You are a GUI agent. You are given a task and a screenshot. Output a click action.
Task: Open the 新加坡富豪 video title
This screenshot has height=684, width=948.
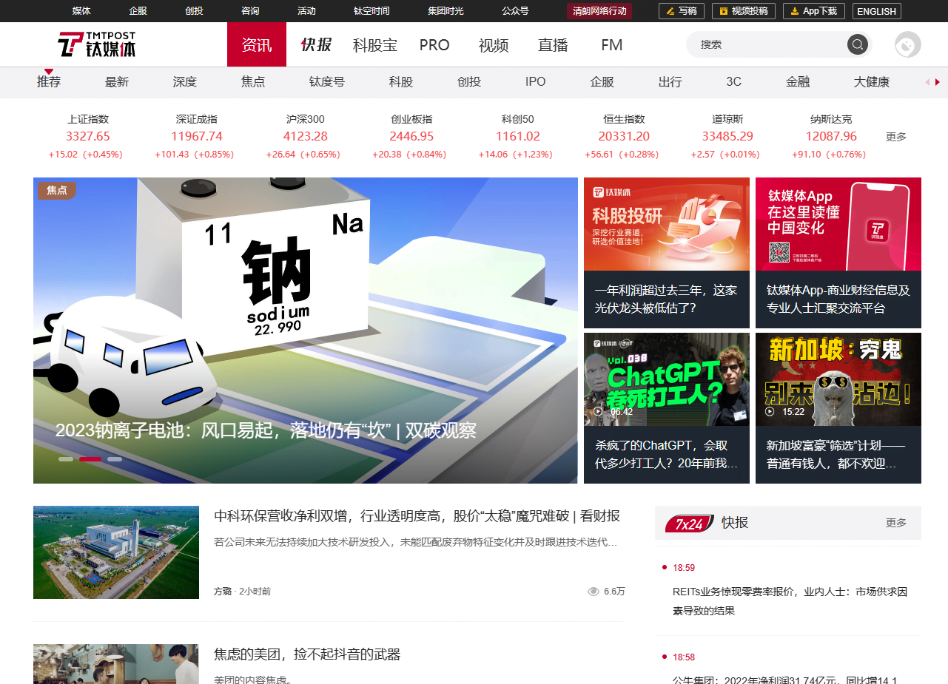pyautogui.click(x=836, y=455)
